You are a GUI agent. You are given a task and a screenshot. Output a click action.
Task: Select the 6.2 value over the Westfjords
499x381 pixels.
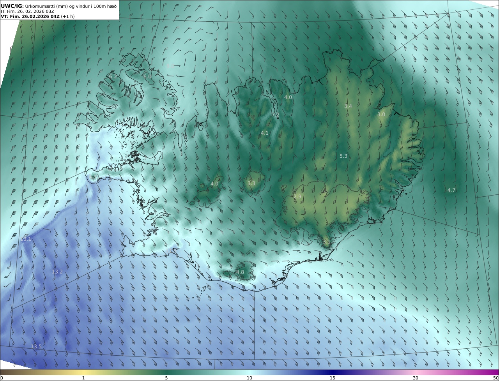click(x=113, y=77)
